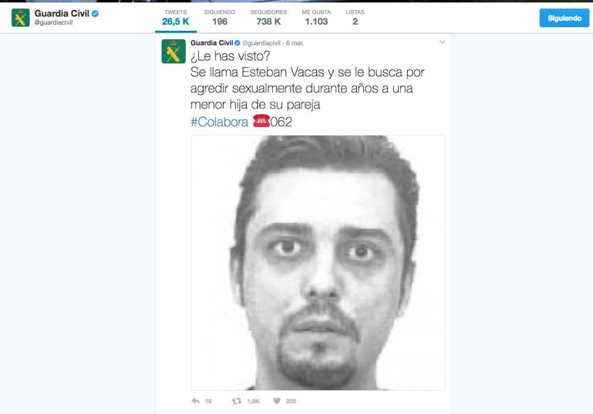The image size is (593, 414).
Task: Click the reply arrow icon under the tweet
Action: click(196, 401)
